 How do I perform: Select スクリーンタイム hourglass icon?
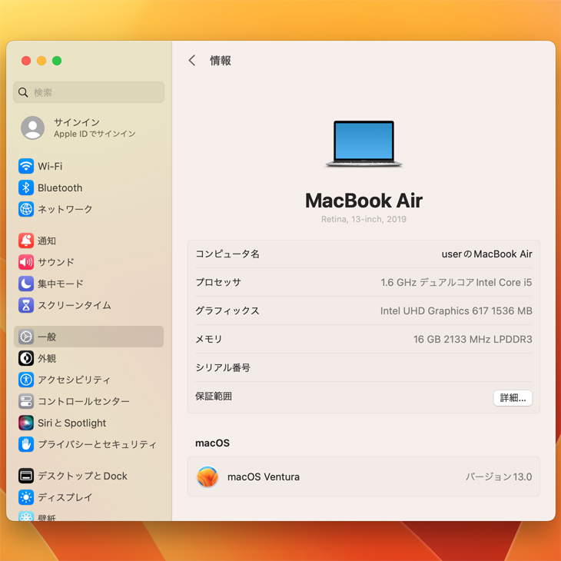pos(26,305)
